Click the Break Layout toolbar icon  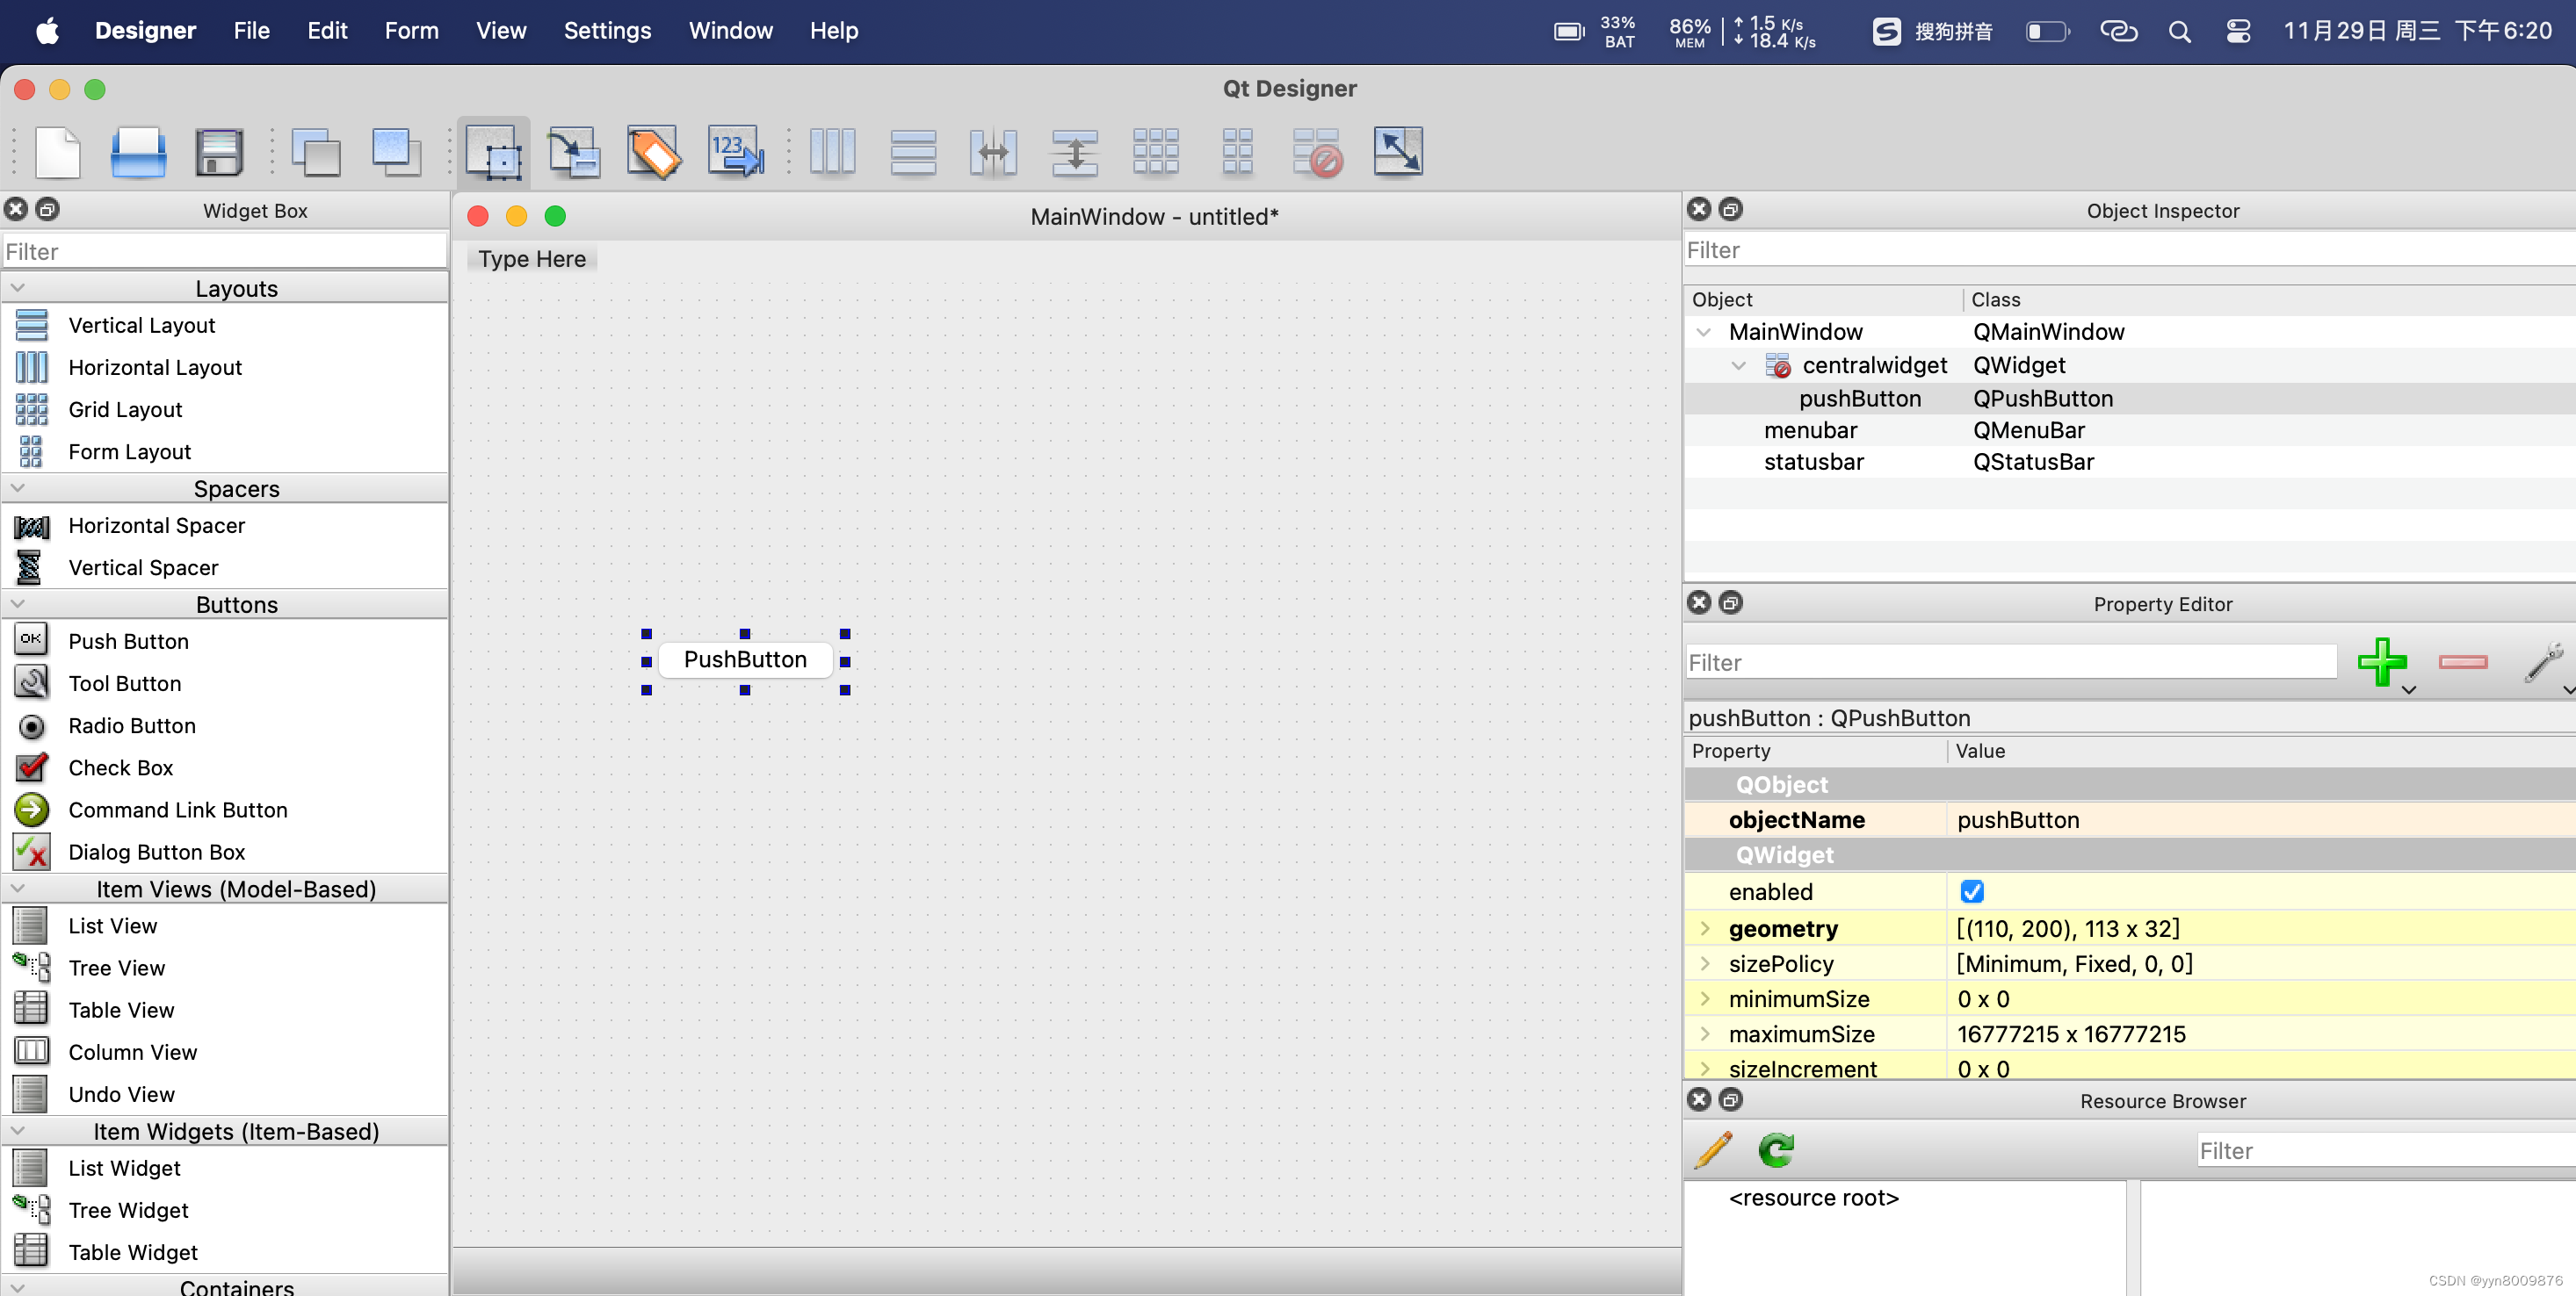click(1316, 152)
